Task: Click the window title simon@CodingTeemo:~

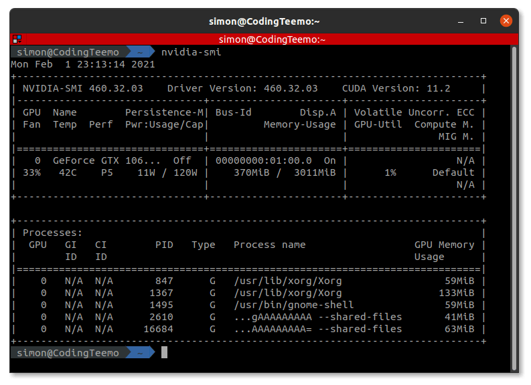Action: tap(264, 21)
